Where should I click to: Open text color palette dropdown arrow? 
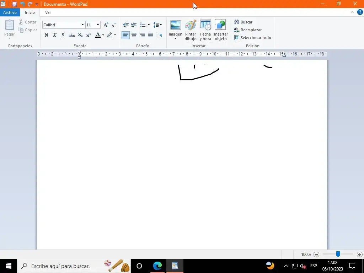point(103,35)
